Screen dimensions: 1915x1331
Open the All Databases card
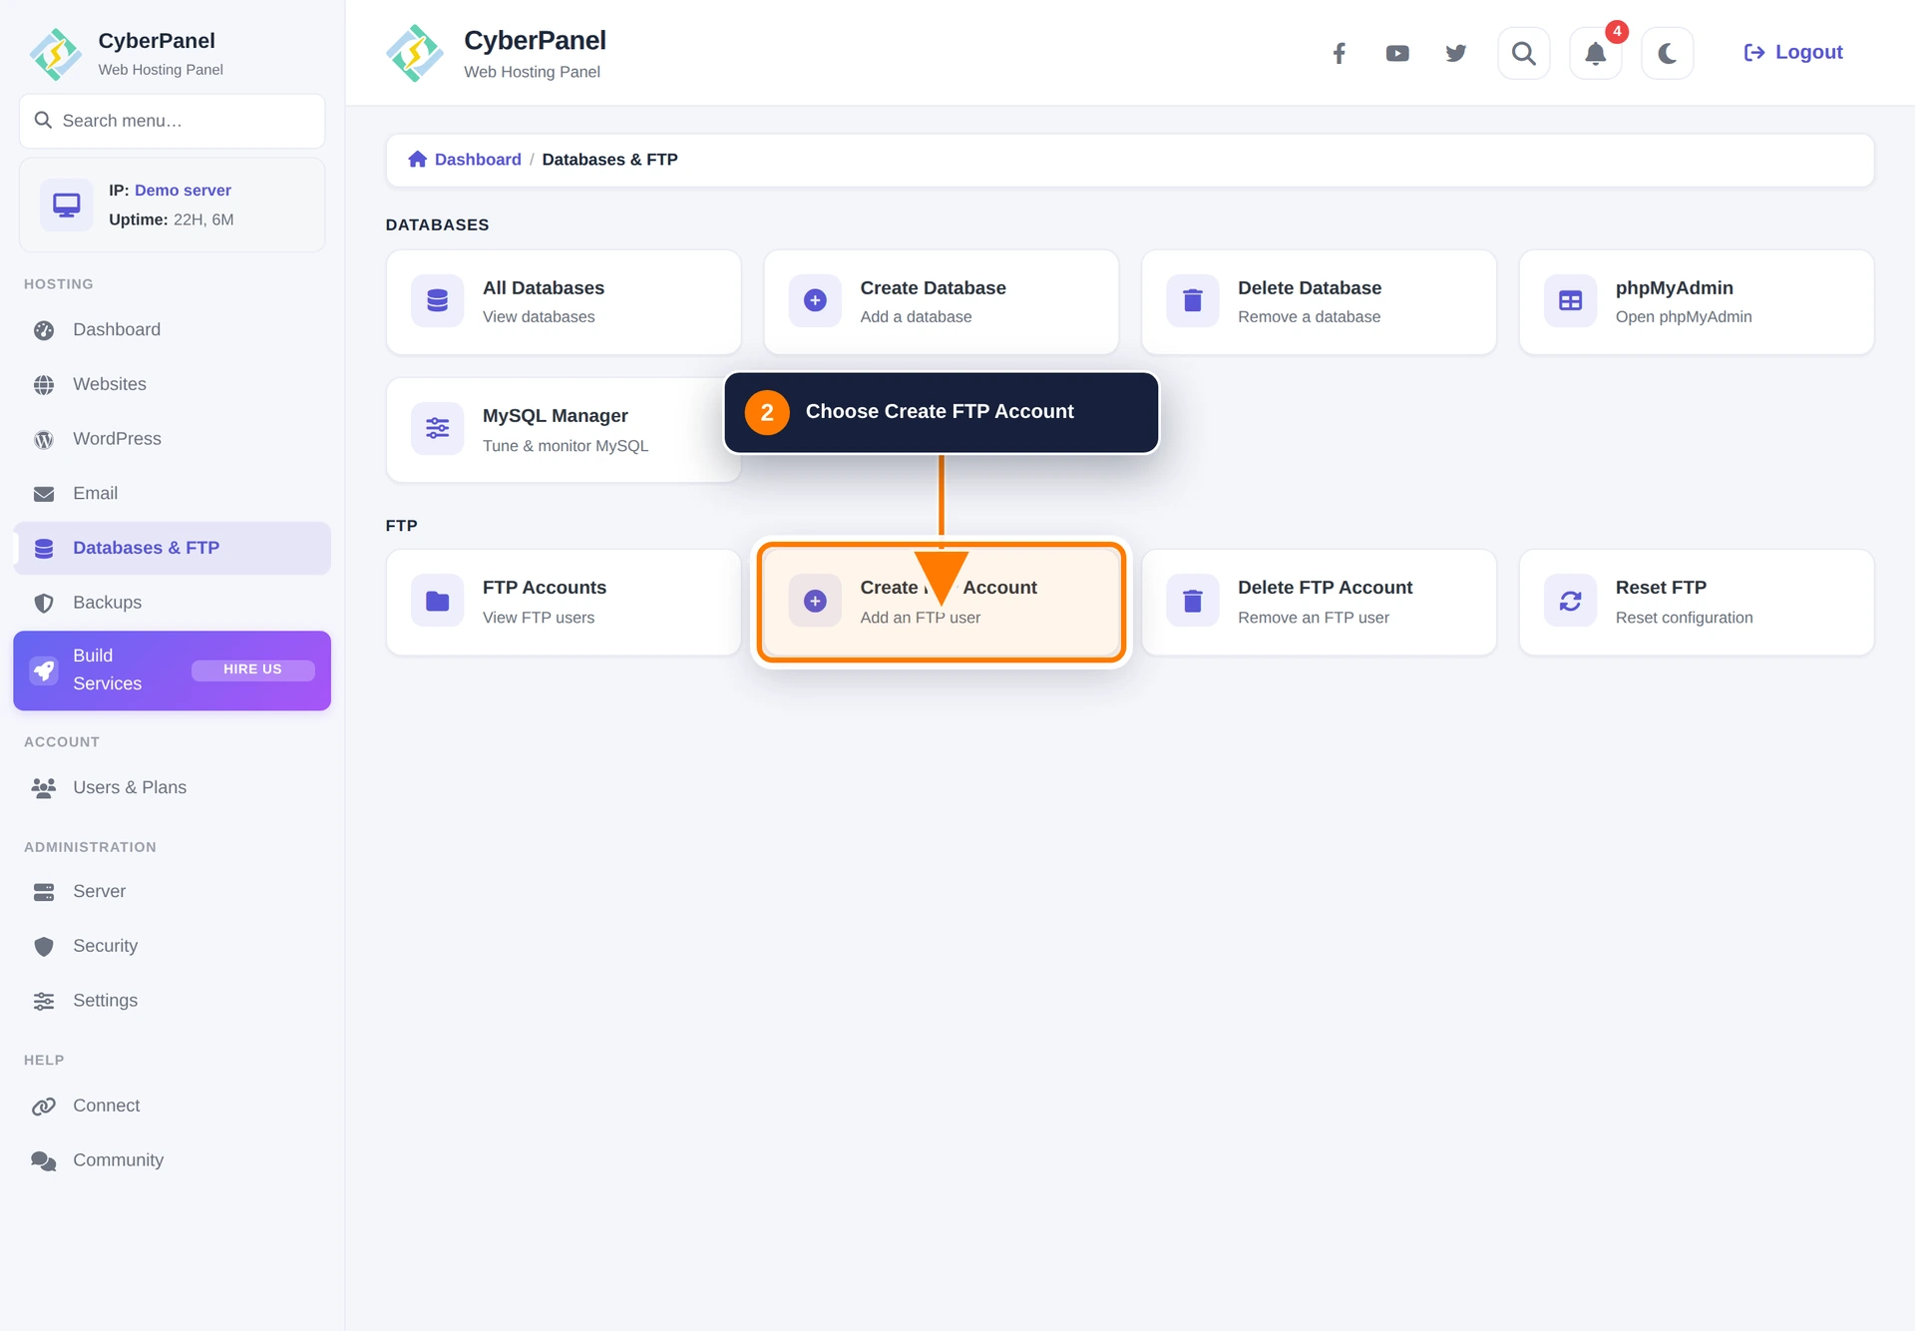tap(564, 302)
